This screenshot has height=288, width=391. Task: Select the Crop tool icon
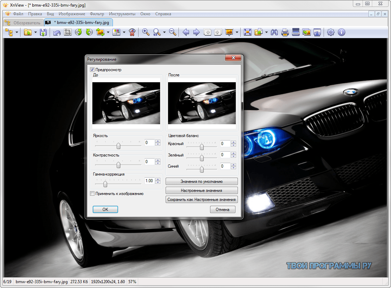tap(68, 32)
